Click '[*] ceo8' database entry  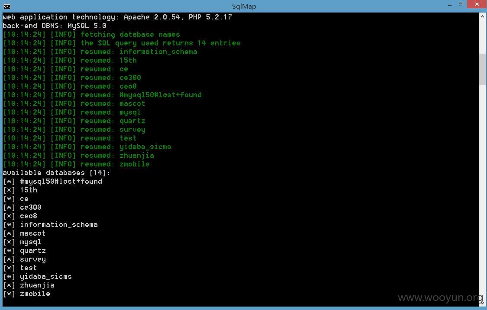(20, 216)
